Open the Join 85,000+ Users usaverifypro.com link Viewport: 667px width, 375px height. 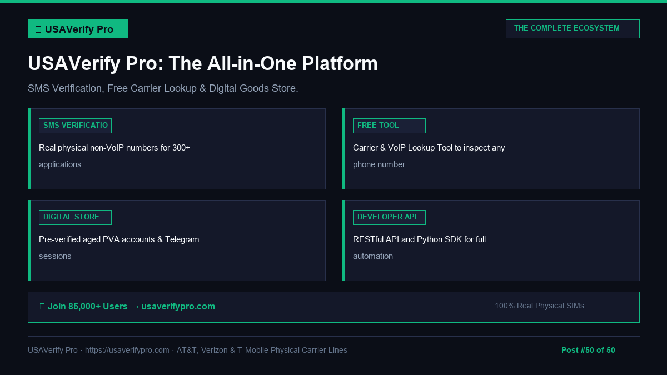[127, 307]
